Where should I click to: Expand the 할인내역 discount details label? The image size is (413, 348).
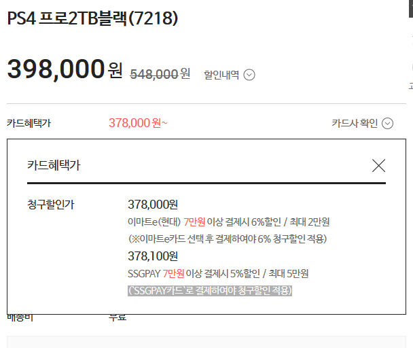click(221, 75)
